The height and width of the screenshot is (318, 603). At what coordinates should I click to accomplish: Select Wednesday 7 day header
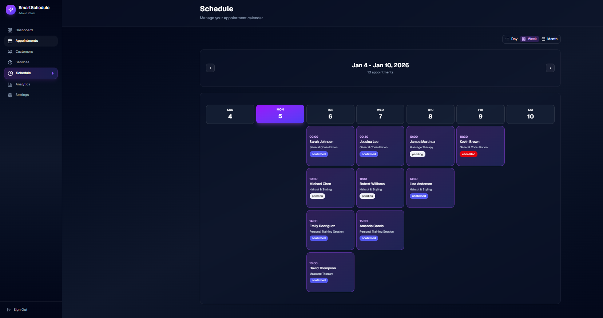(x=380, y=114)
